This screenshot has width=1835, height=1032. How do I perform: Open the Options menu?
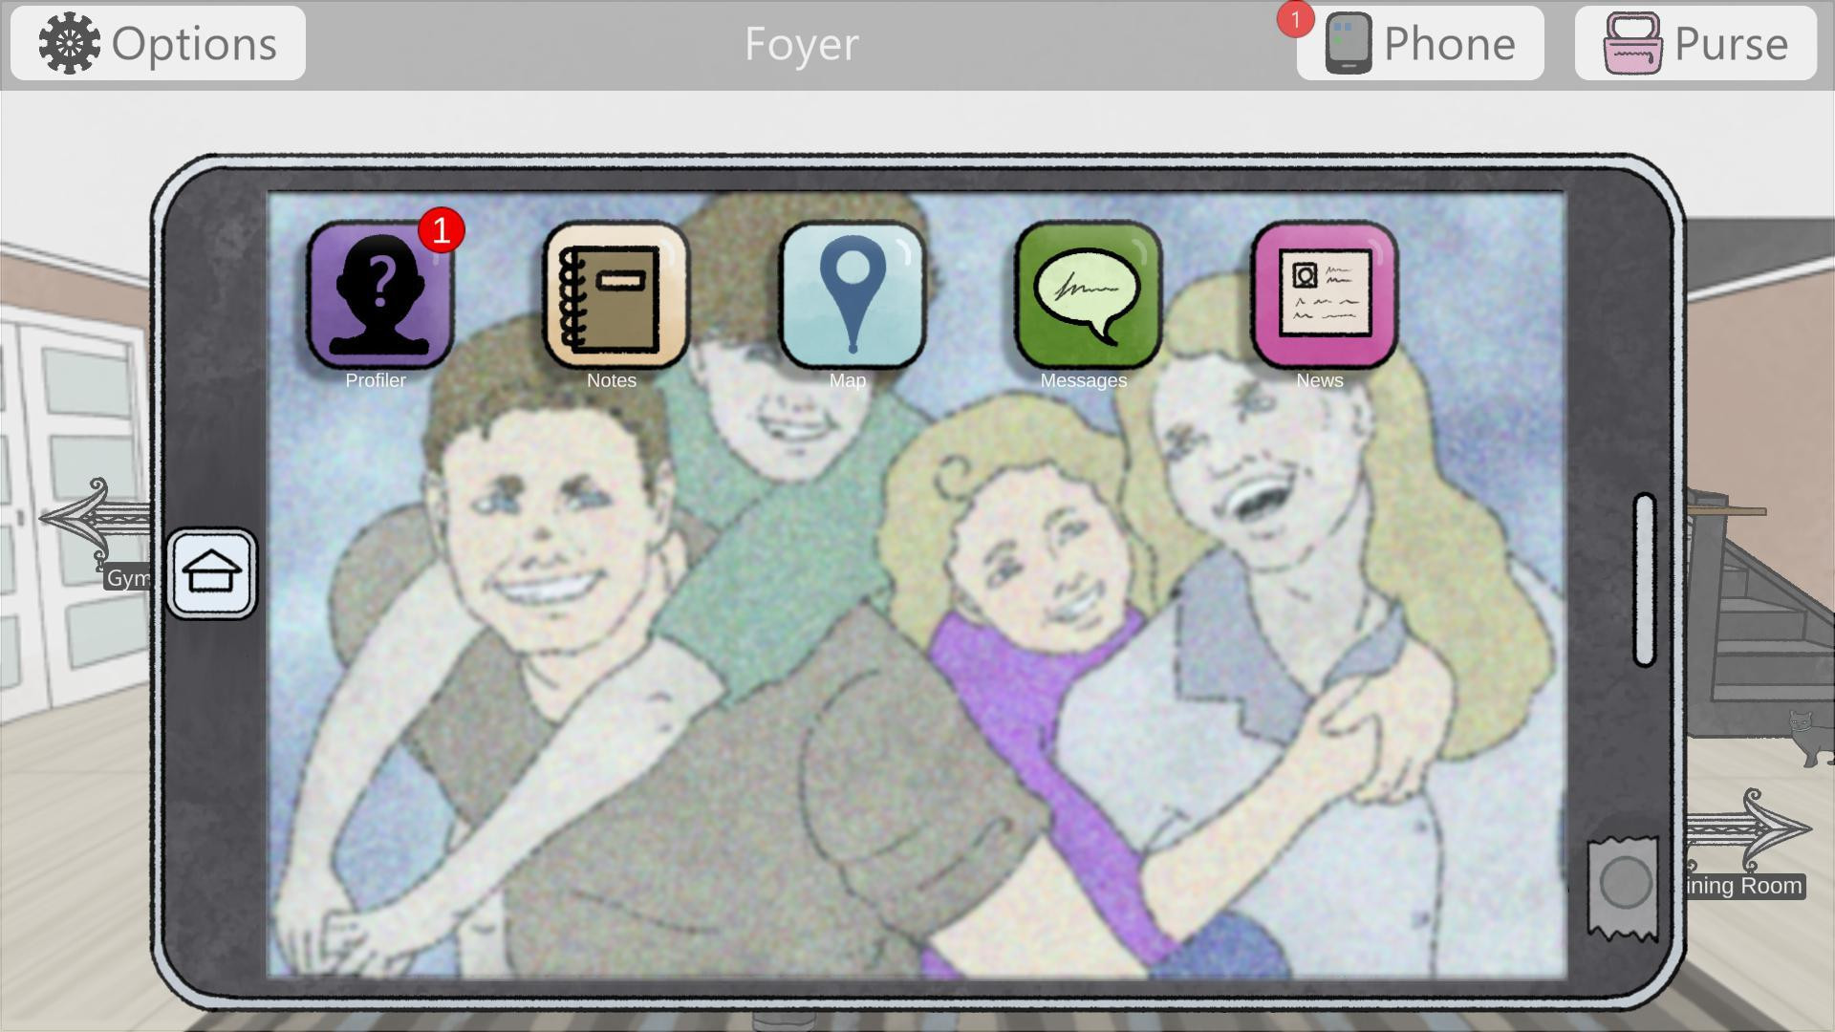[158, 43]
